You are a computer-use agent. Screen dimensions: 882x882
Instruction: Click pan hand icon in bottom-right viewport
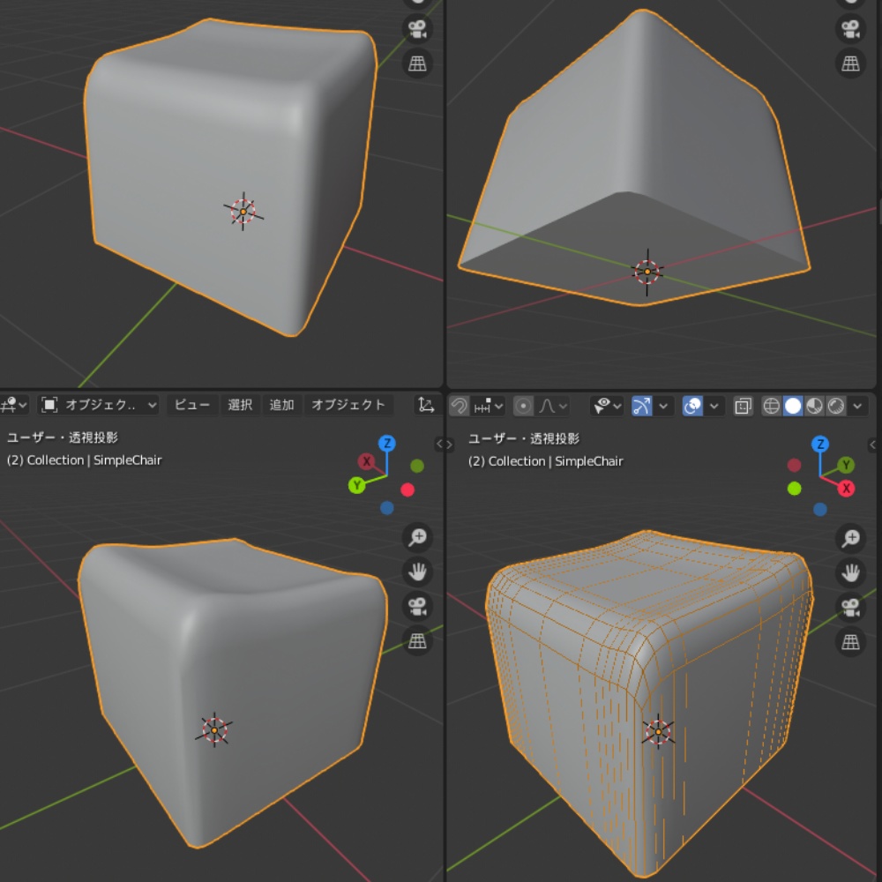[x=850, y=573]
